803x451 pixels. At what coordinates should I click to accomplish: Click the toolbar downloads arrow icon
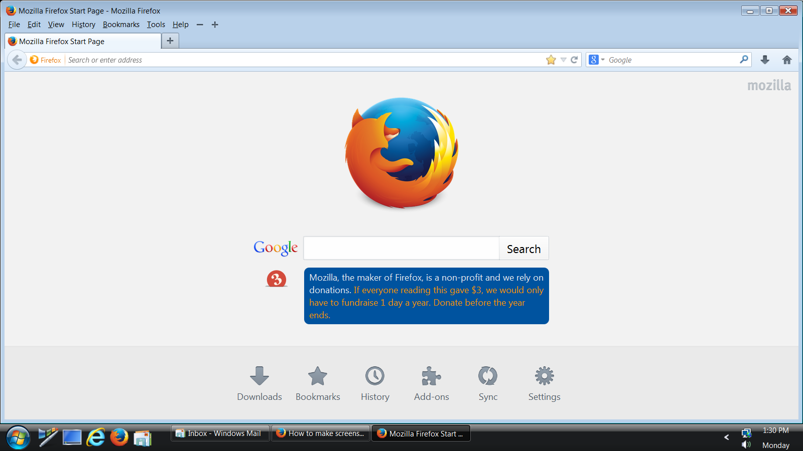pyautogui.click(x=765, y=60)
